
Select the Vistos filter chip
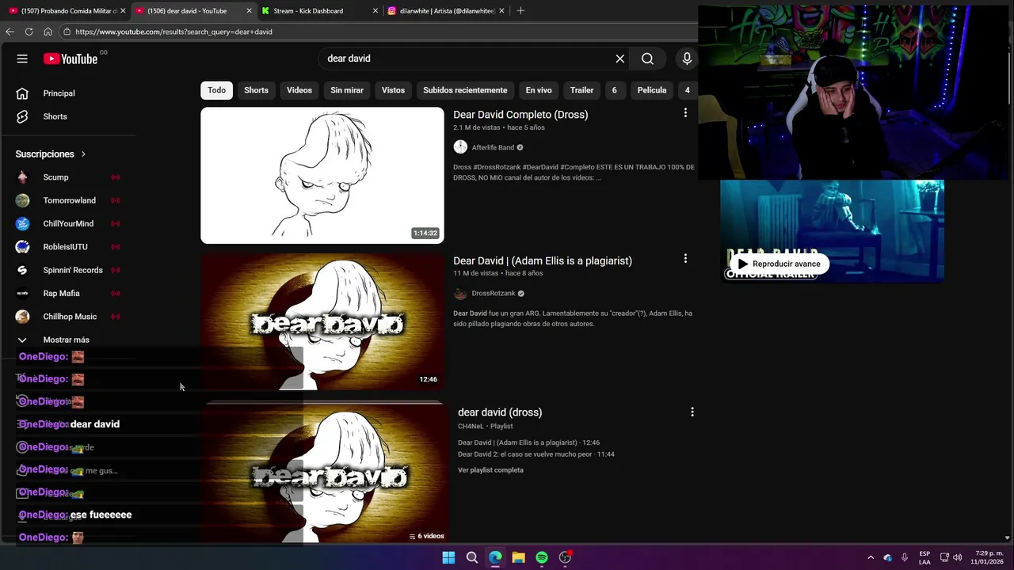(393, 90)
